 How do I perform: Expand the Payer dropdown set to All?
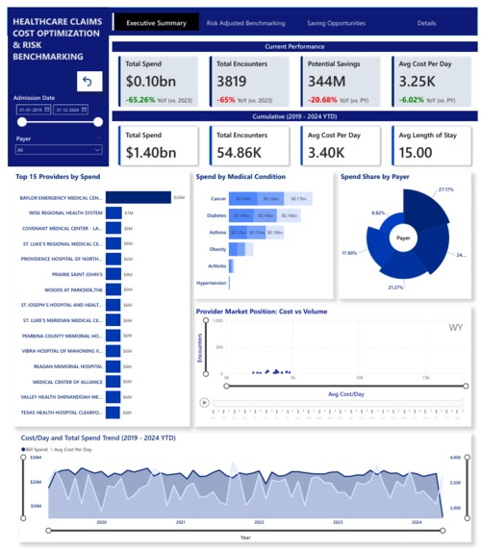tap(59, 150)
